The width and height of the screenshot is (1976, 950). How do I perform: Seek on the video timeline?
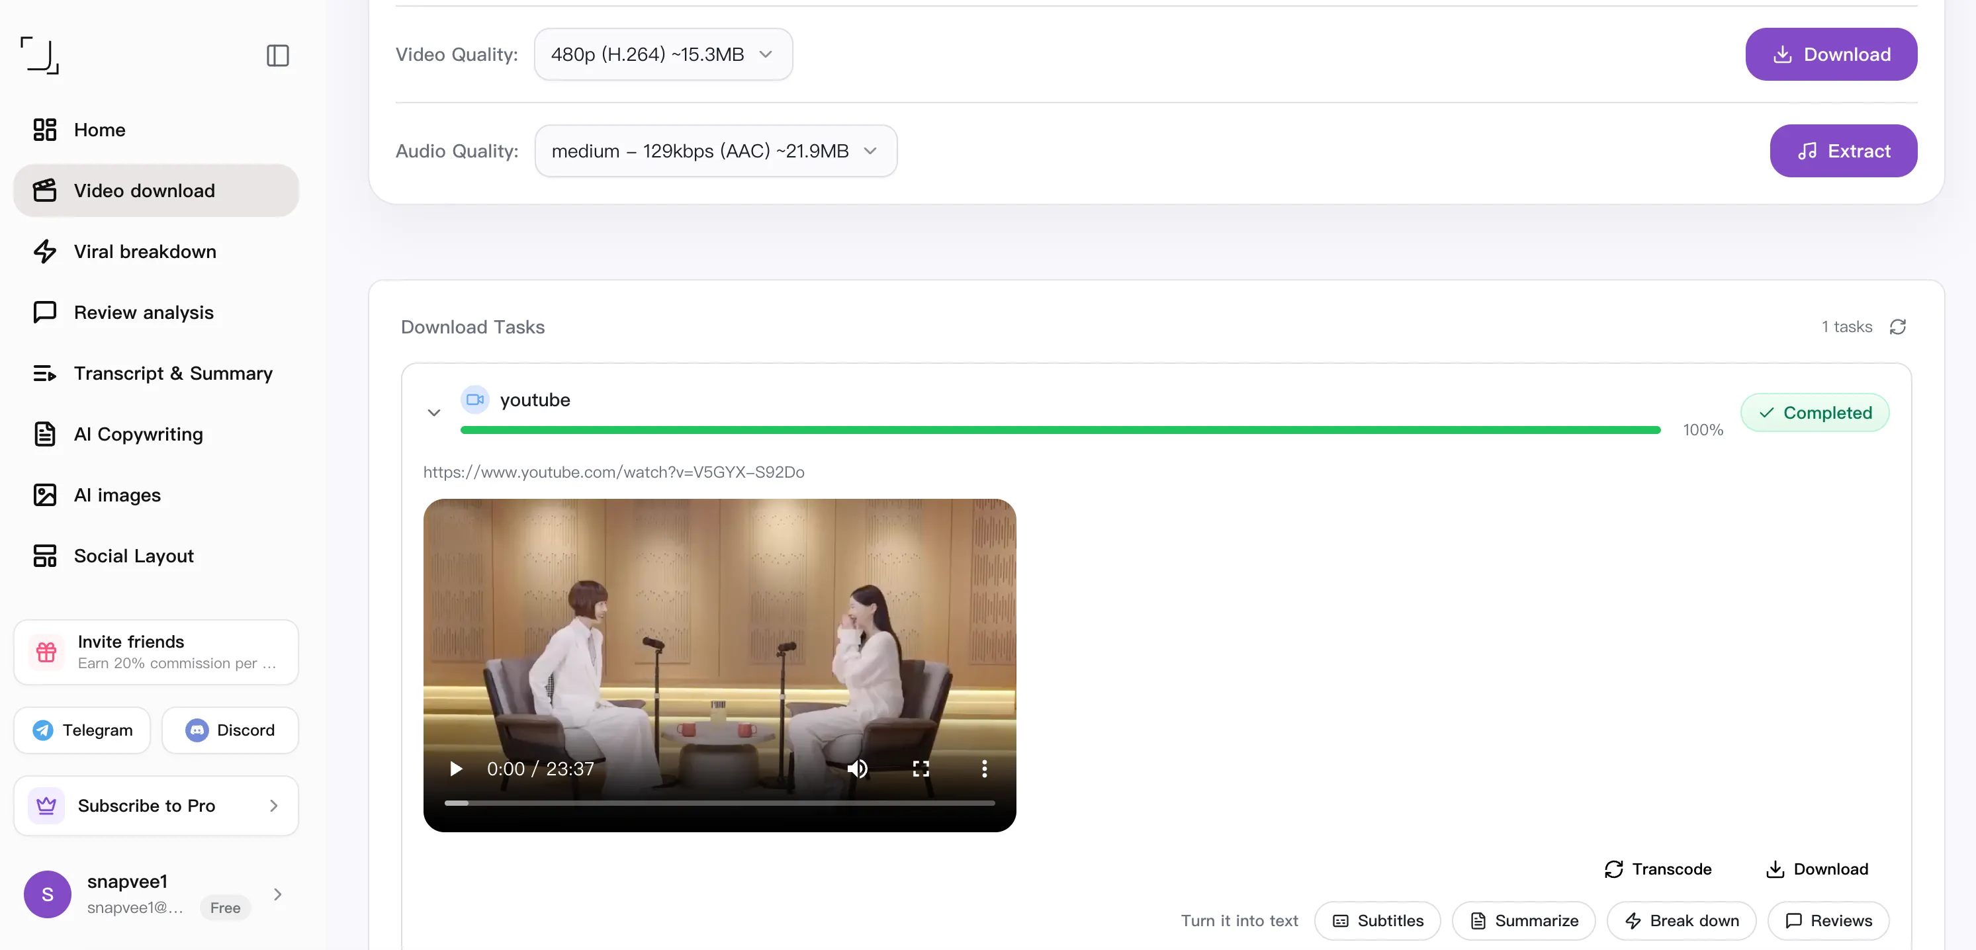click(719, 802)
